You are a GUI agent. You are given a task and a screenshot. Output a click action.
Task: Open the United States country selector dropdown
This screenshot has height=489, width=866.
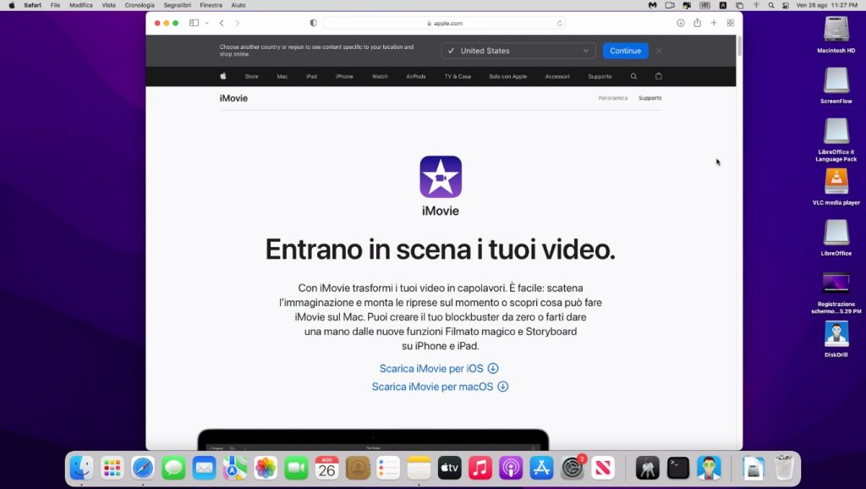(x=518, y=50)
